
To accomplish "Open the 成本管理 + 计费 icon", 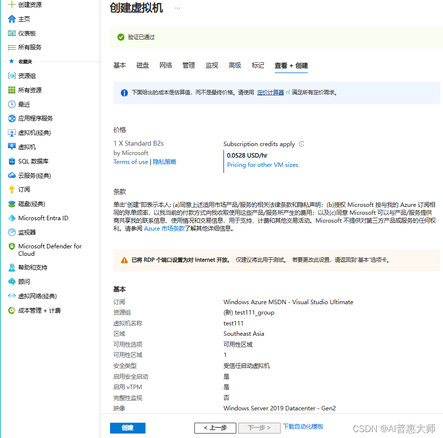I will [x=11, y=311].
